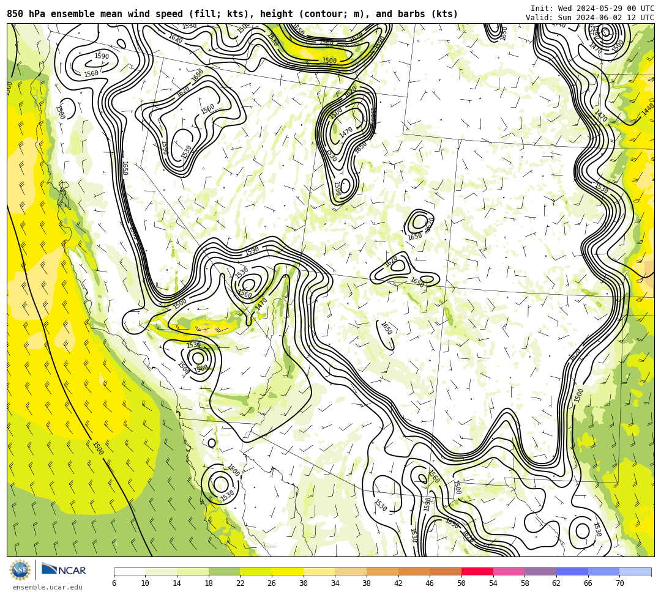This screenshot has width=661, height=595.
Task: Click the legend tick label 54
Action: coord(493,583)
